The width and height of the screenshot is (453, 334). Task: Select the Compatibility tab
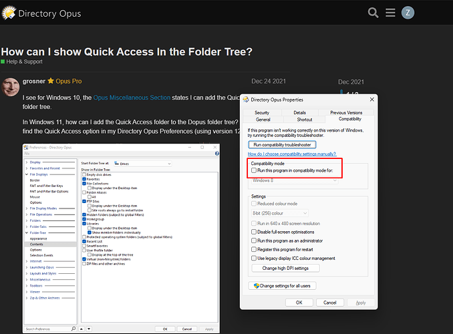point(350,119)
